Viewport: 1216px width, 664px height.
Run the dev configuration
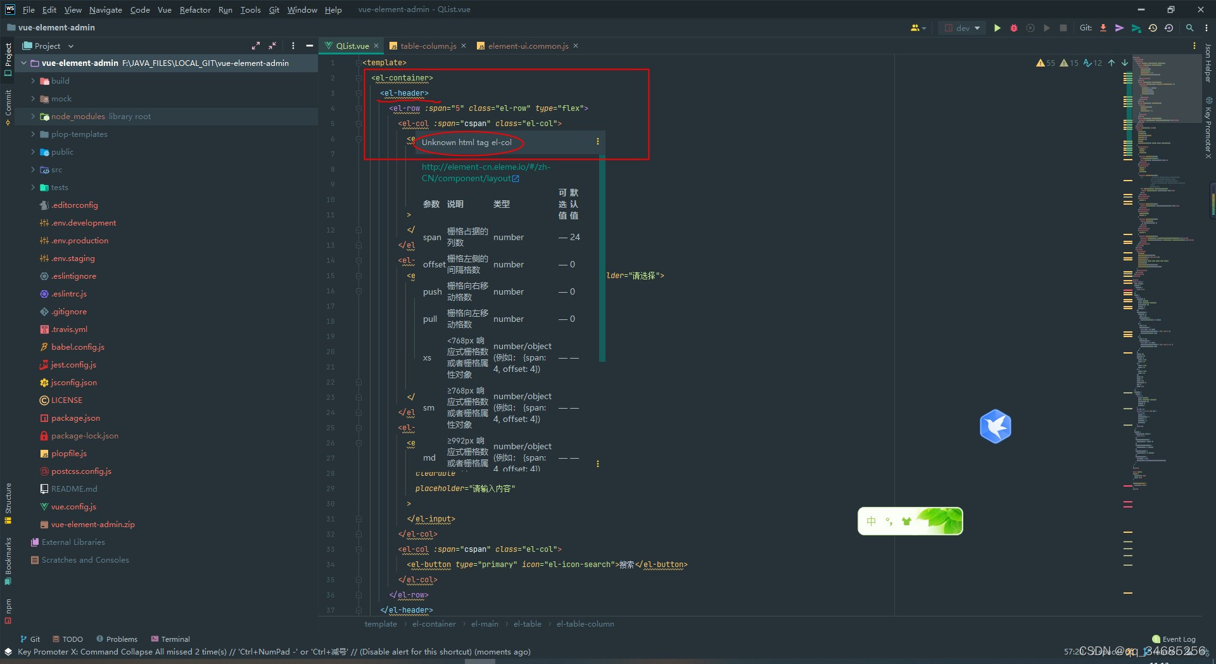[x=997, y=28]
